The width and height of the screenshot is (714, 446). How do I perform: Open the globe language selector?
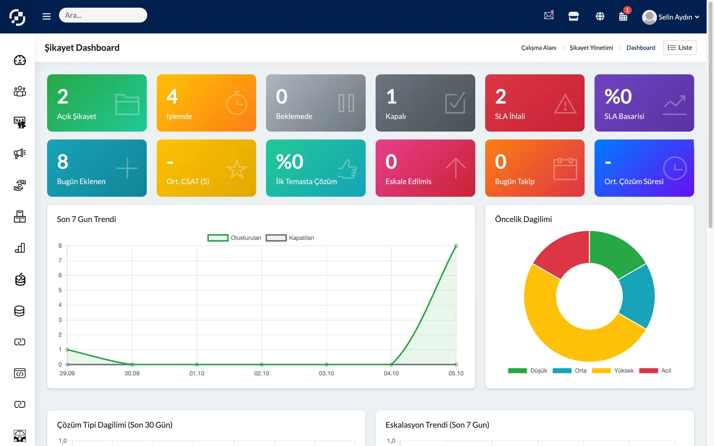coord(600,17)
